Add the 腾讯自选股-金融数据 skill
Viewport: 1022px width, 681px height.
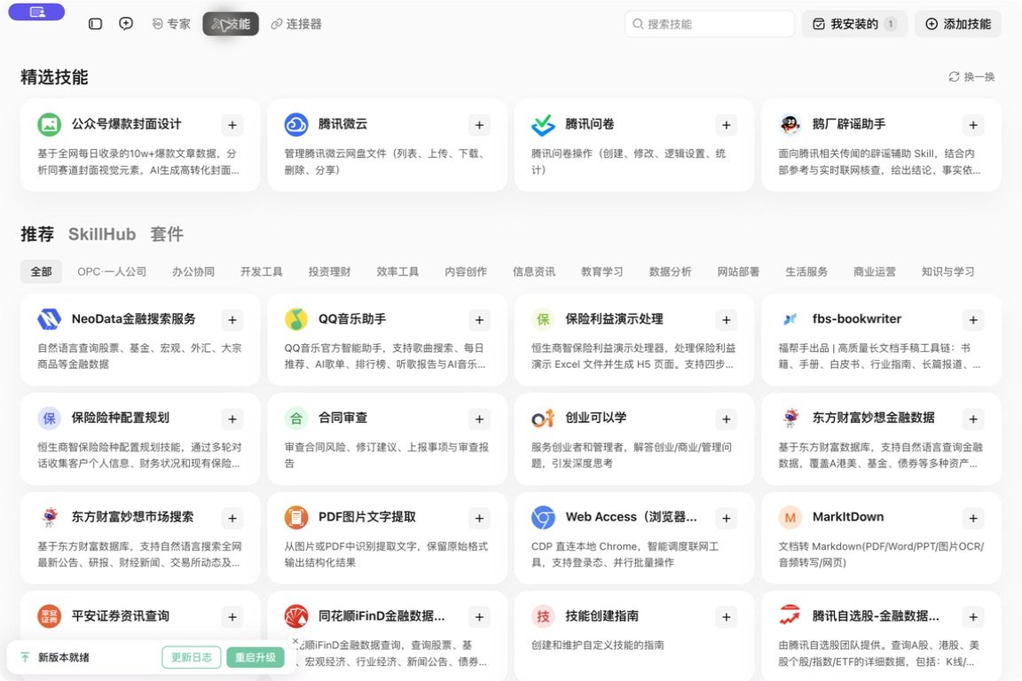tap(973, 617)
